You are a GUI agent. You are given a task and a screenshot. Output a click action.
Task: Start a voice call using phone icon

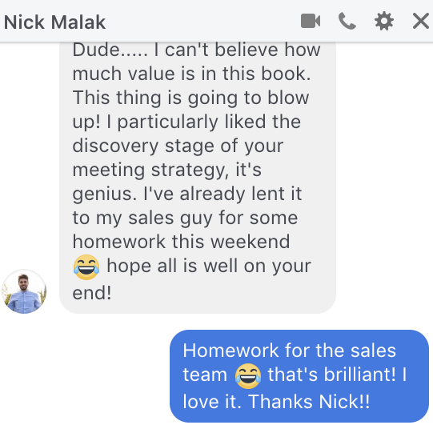[x=347, y=21]
